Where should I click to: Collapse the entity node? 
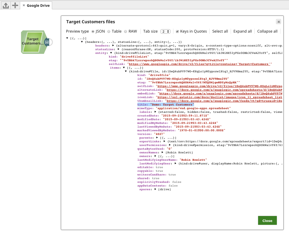(x=111, y=53)
